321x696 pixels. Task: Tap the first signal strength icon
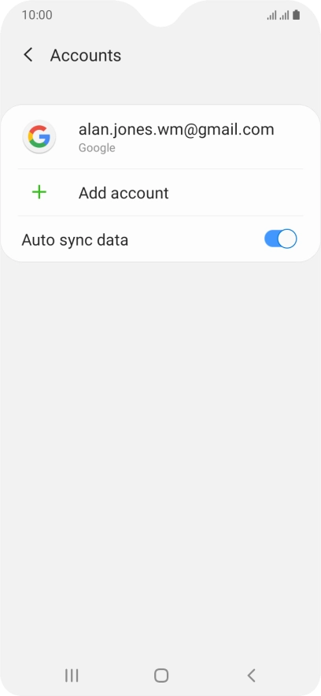coord(271,16)
